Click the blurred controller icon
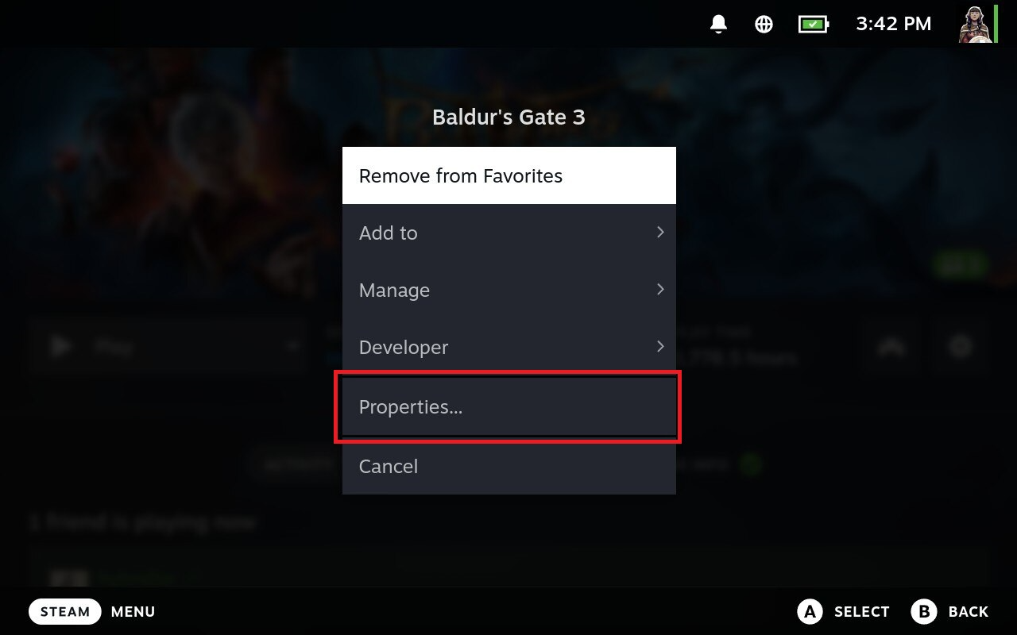Viewport: 1017px width, 635px height. [891, 347]
